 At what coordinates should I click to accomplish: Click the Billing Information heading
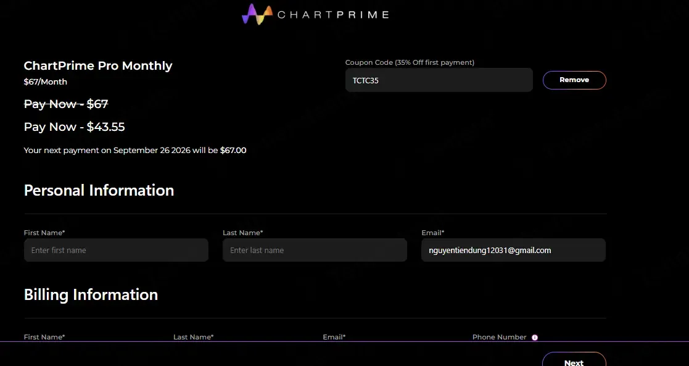[91, 295]
